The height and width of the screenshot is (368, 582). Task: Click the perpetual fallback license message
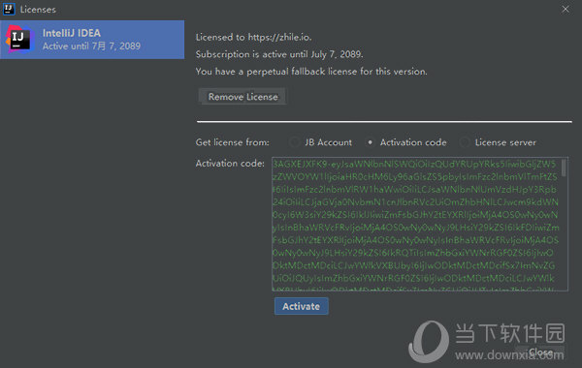click(x=311, y=72)
